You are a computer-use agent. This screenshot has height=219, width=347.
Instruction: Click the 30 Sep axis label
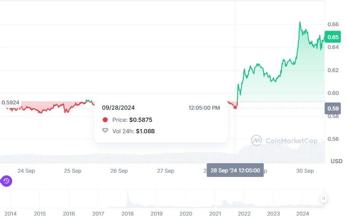click(x=305, y=171)
